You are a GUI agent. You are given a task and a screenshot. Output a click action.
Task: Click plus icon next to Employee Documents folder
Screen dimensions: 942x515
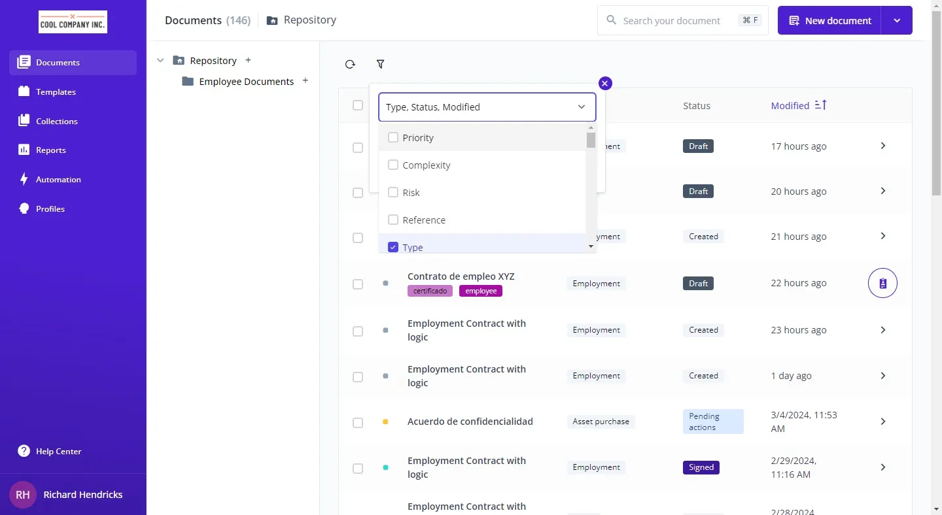pyautogui.click(x=305, y=81)
